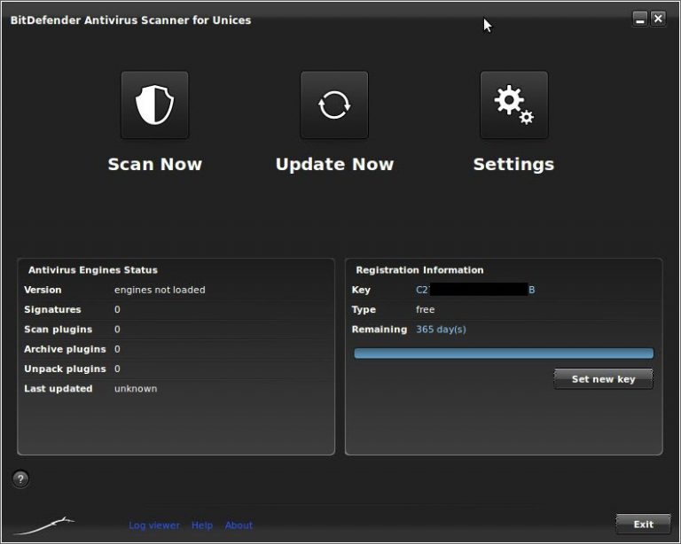Click the 'Scan plugins' row label
This screenshot has width=681, height=544.
pyautogui.click(x=59, y=330)
